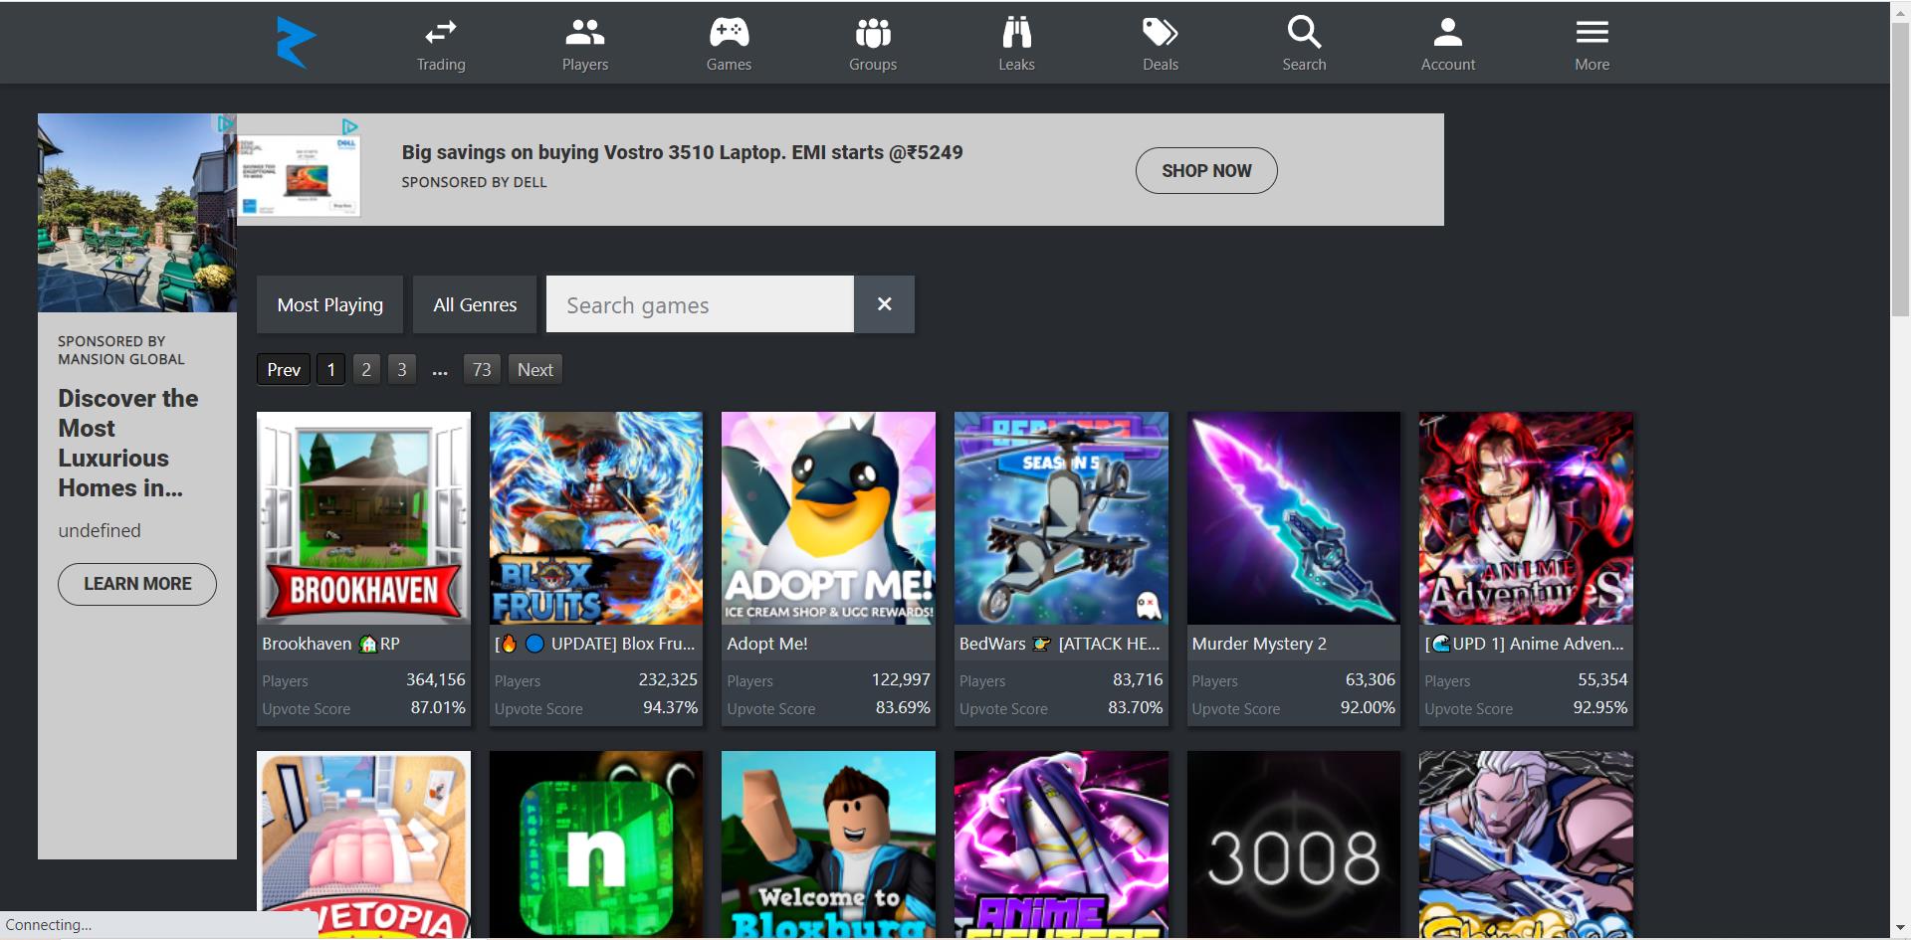Screen dimensions: 1911x940
Task: Click the page vertical scrollbar thumb
Action: (x=1900, y=169)
